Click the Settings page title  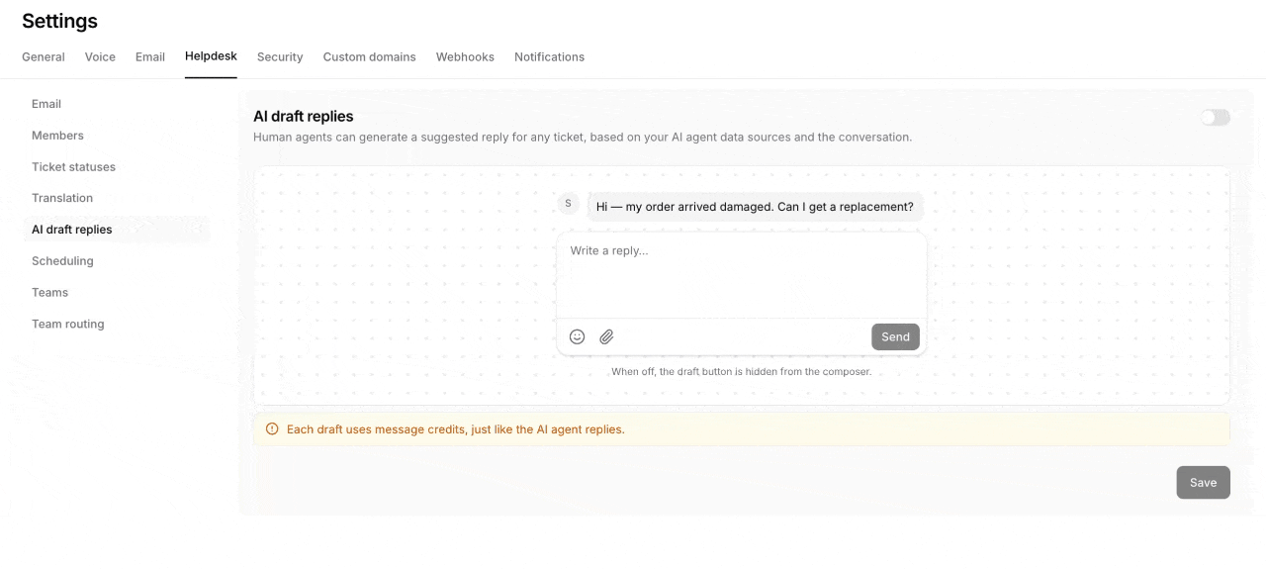[x=59, y=21]
